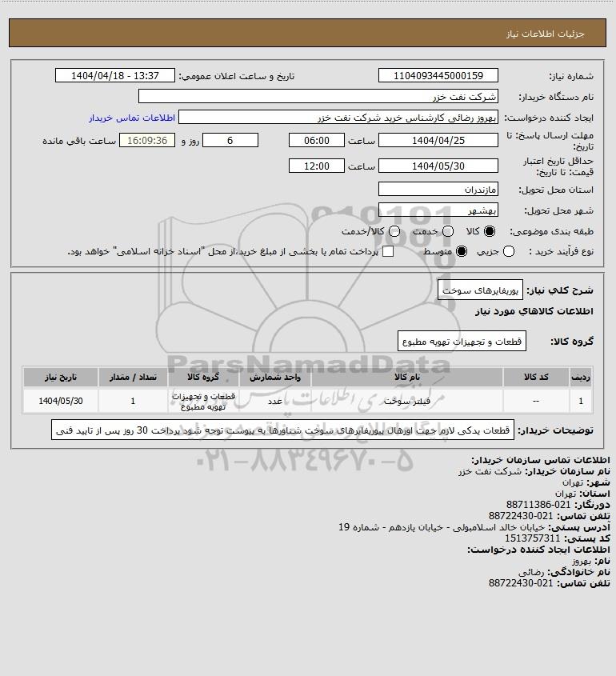Viewport: 616px width, 676px height.
Task: Choose the جزیی purchase process radio
Action: [509, 251]
